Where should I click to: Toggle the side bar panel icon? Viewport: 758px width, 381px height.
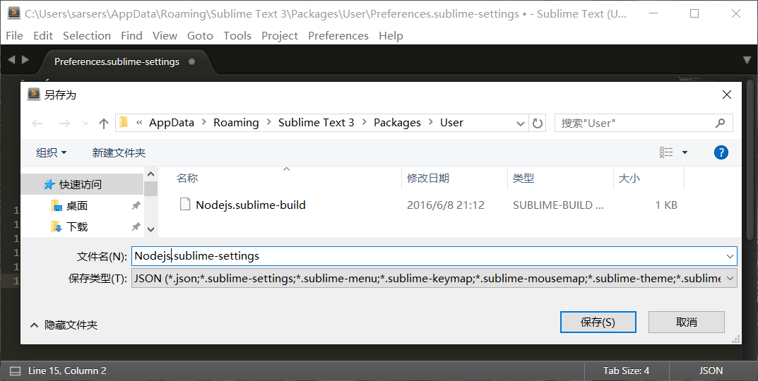click(16, 371)
